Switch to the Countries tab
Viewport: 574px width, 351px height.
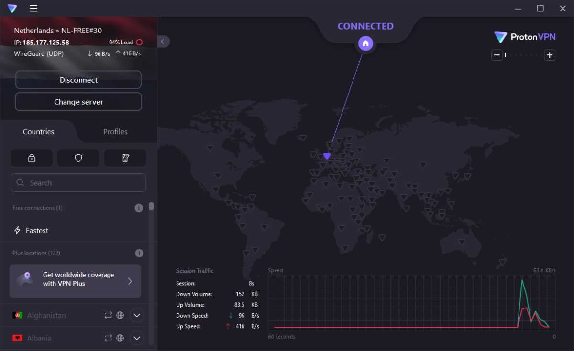[38, 131]
